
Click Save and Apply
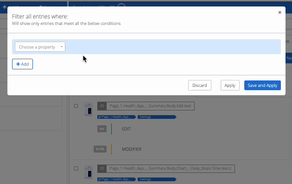point(262,86)
